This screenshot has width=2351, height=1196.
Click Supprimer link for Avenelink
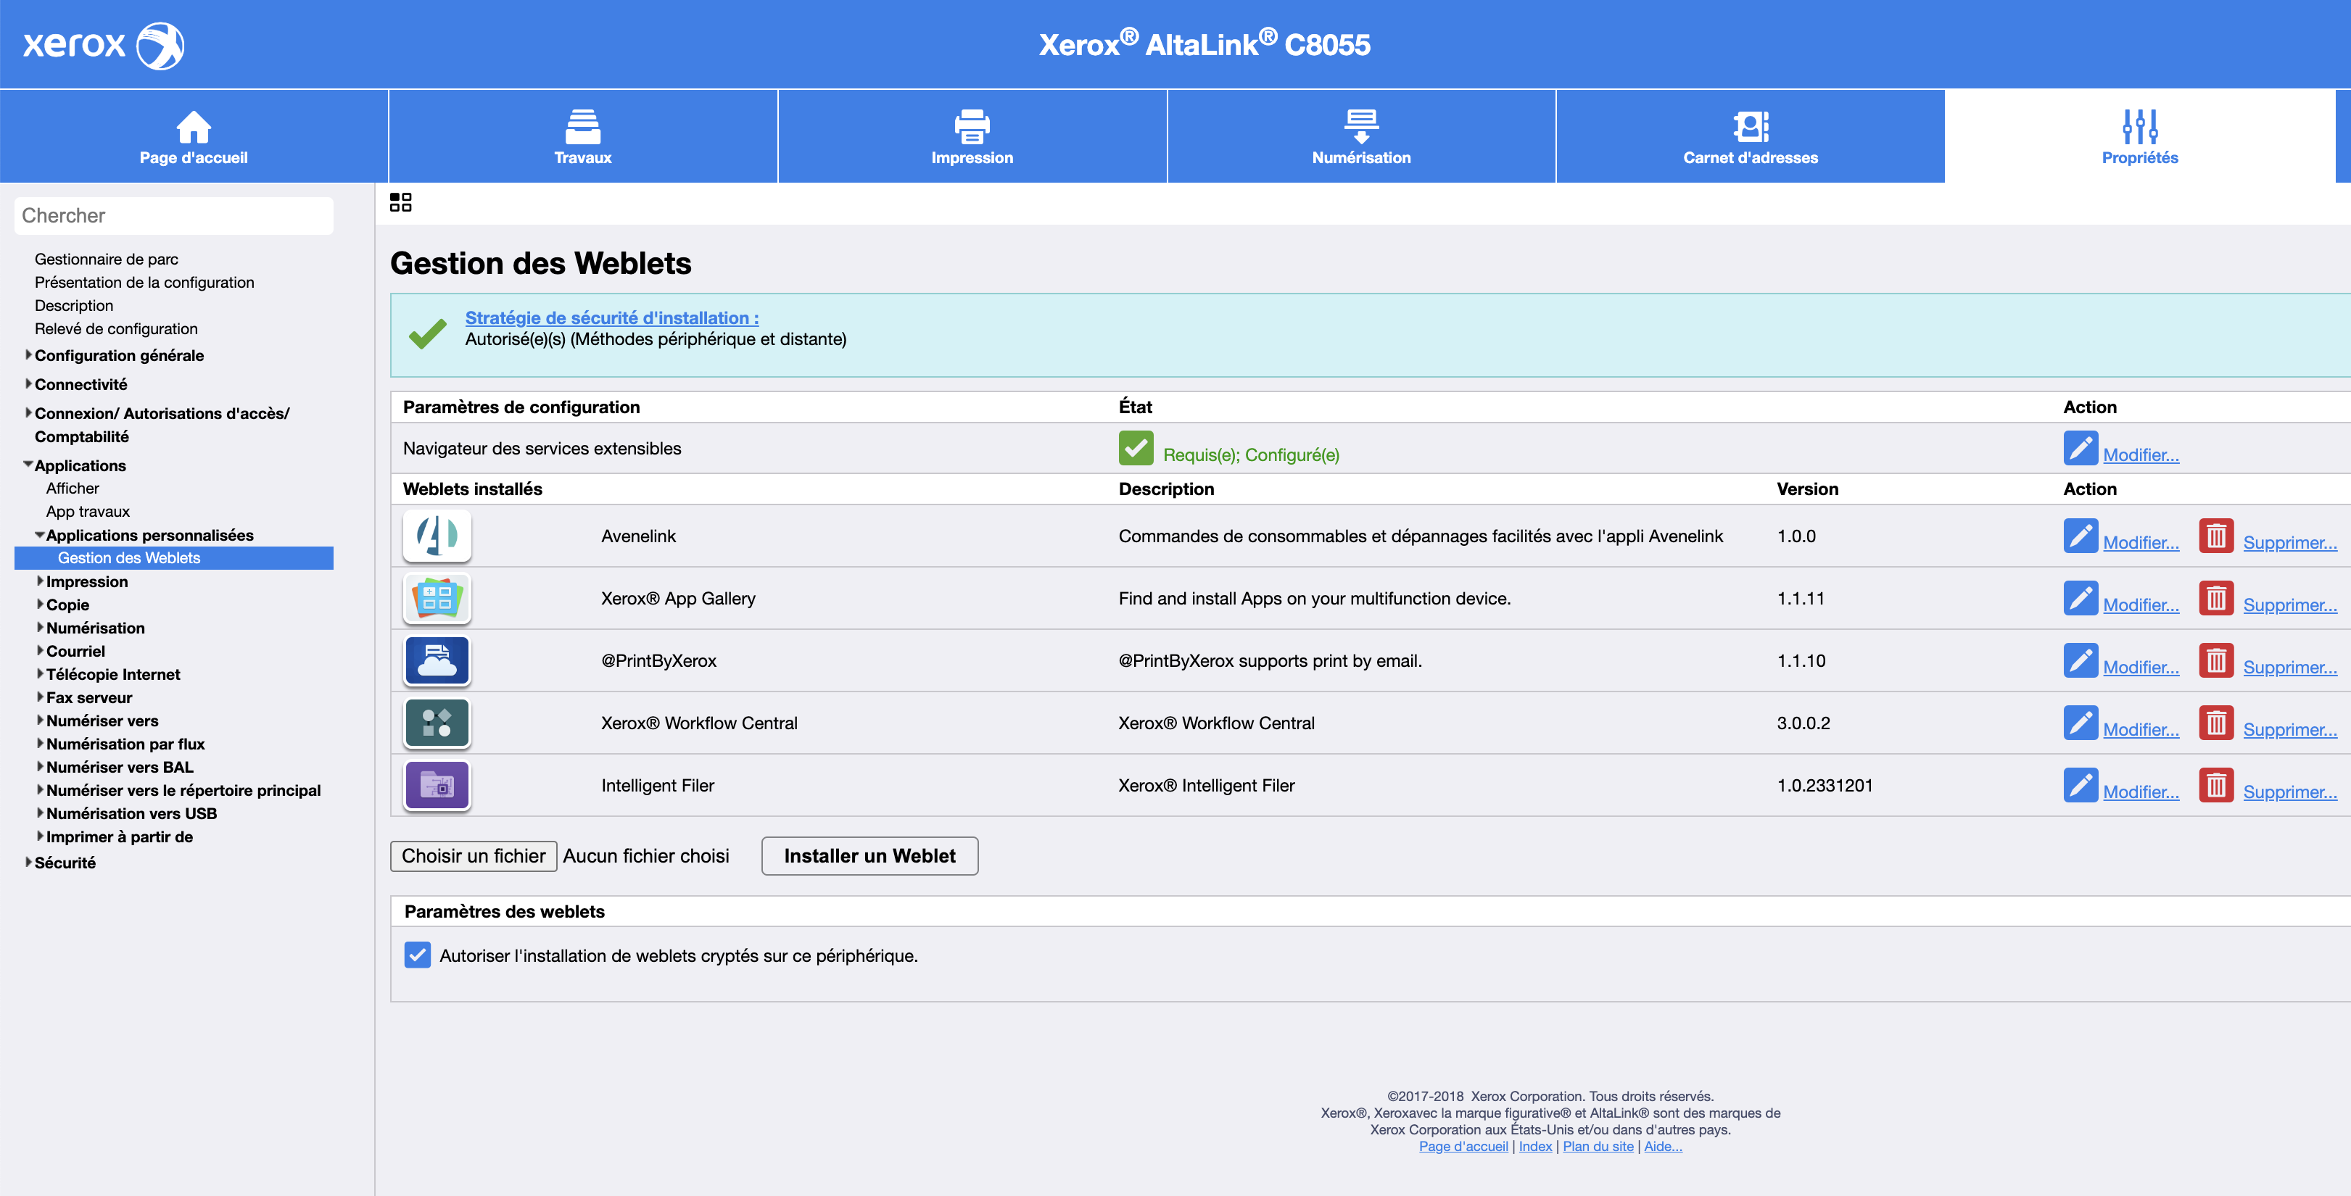click(x=2290, y=542)
